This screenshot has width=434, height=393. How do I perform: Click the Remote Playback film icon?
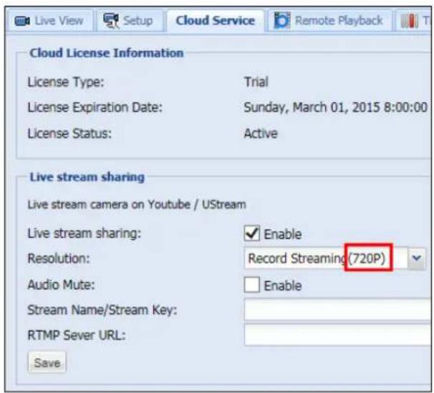click(282, 21)
